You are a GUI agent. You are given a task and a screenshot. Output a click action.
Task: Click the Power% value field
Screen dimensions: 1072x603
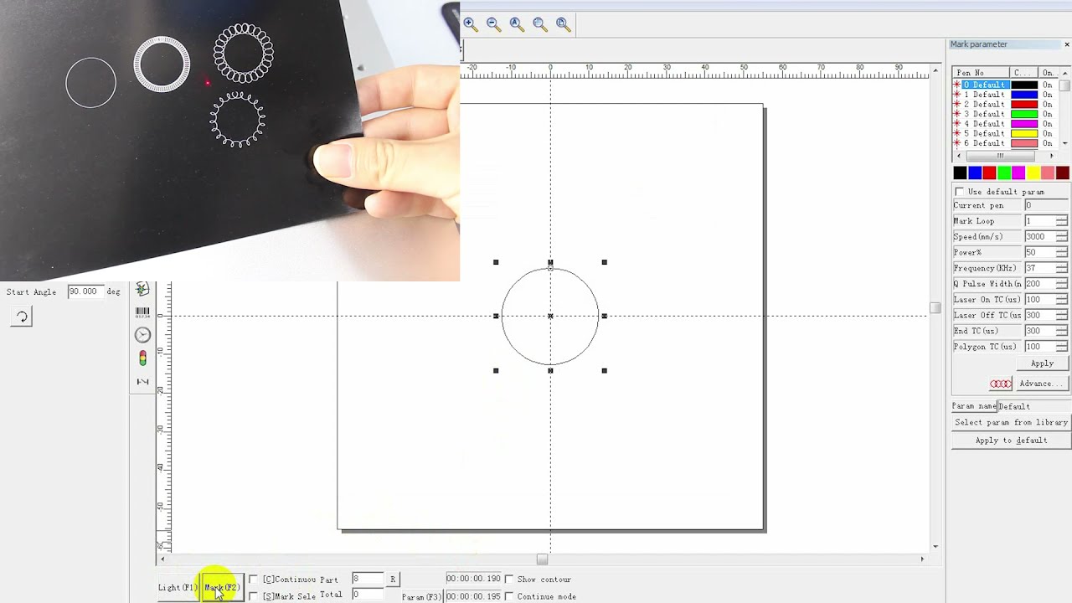pyautogui.click(x=1040, y=252)
